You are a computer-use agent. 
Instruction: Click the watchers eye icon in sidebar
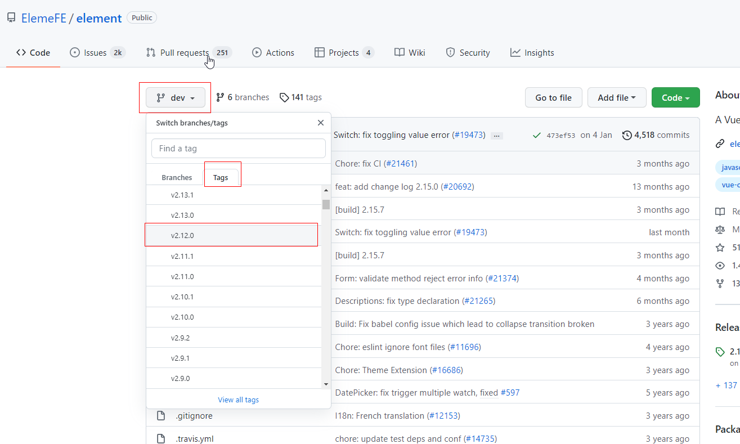pos(720,266)
